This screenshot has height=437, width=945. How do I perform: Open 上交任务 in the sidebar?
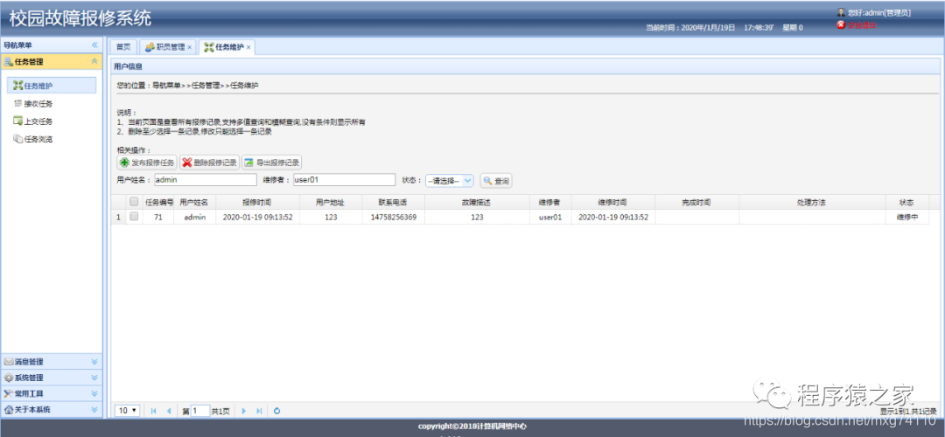(38, 121)
